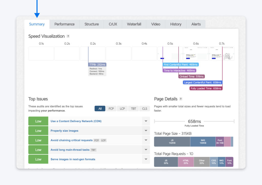Viewport: 262px width, 185px height.
Task: Click the JS 142KB page size segment
Action: [x=172, y=141]
